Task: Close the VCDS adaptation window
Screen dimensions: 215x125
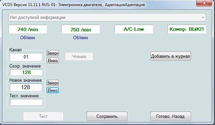Action: [x=204, y=3]
